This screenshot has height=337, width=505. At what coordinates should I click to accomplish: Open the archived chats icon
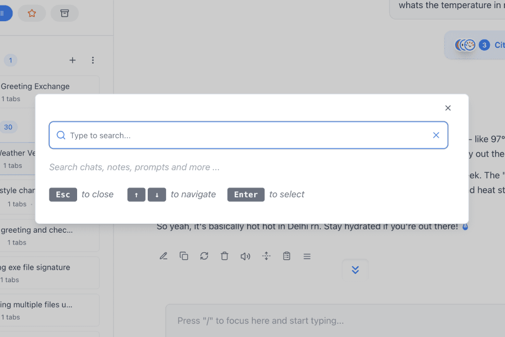(x=65, y=13)
